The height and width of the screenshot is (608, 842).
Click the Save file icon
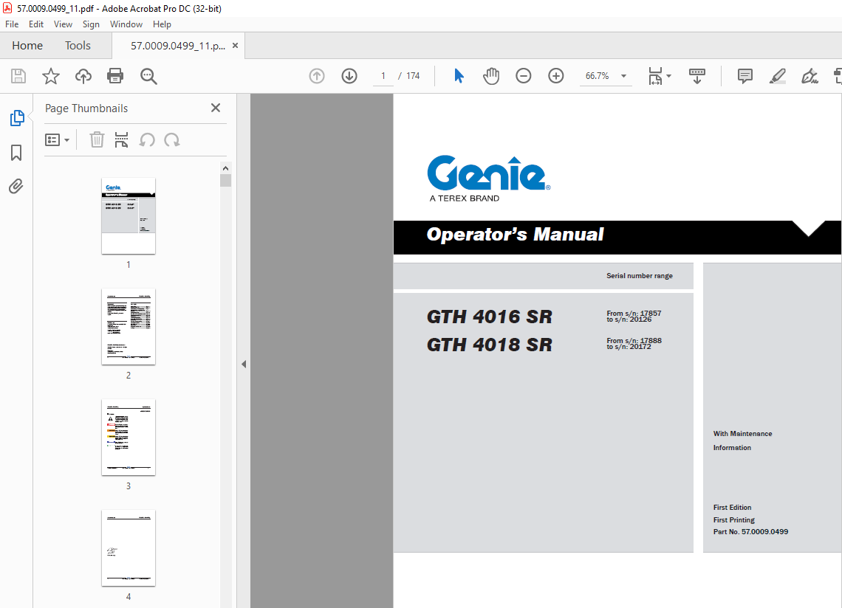pyautogui.click(x=18, y=76)
